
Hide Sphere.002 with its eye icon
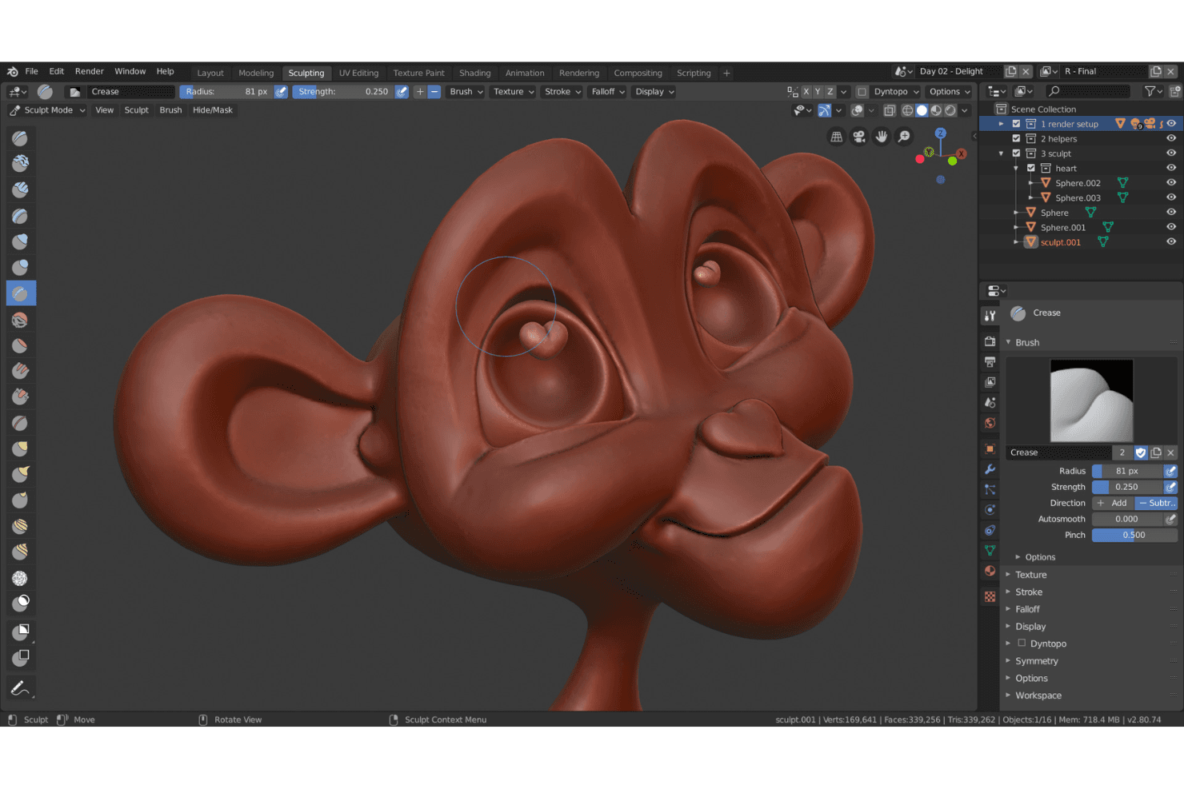click(x=1171, y=183)
